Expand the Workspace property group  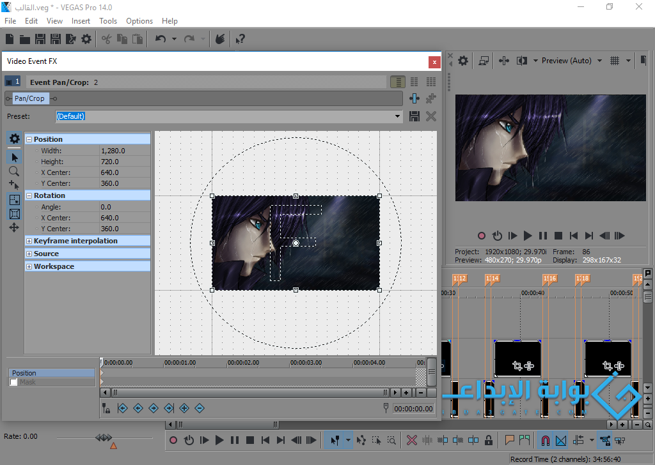tap(29, 266)
